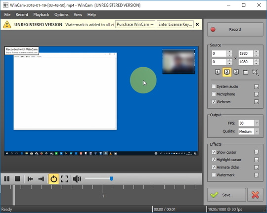Adjust the volume slider handle
The image size is (267, 213).
point(111,178)
